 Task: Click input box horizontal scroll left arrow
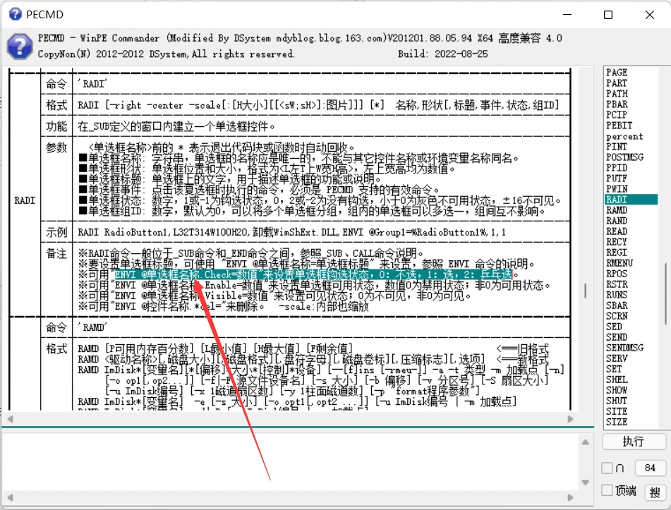pos(11,497)
